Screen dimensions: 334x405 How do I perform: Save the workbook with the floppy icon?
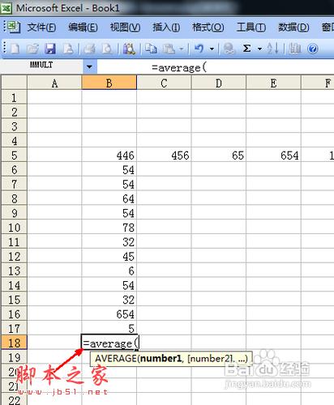(50, 49)
